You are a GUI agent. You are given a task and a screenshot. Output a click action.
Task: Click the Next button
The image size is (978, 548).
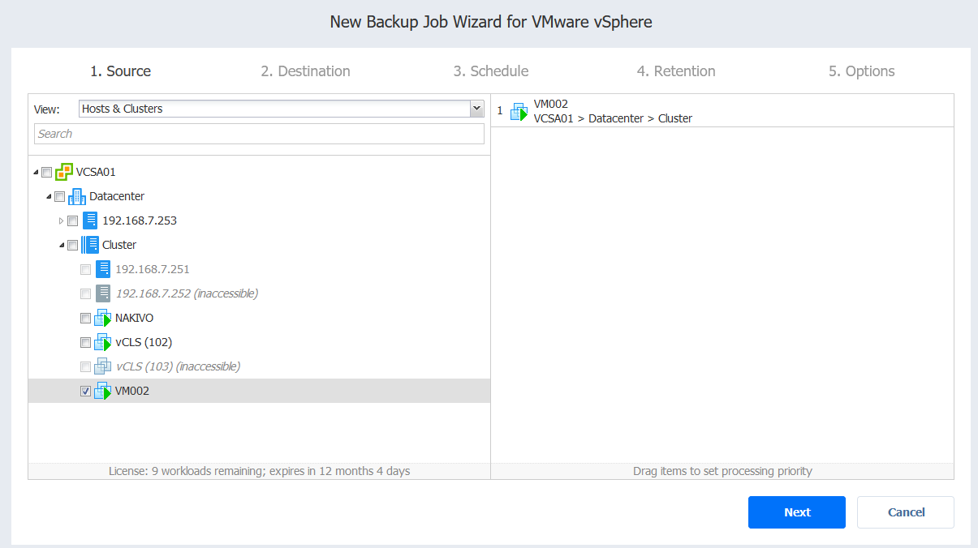click(797, 512)
